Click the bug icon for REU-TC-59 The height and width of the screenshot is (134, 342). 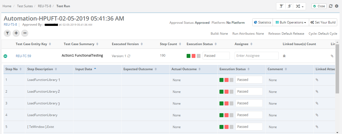[284, 56]
